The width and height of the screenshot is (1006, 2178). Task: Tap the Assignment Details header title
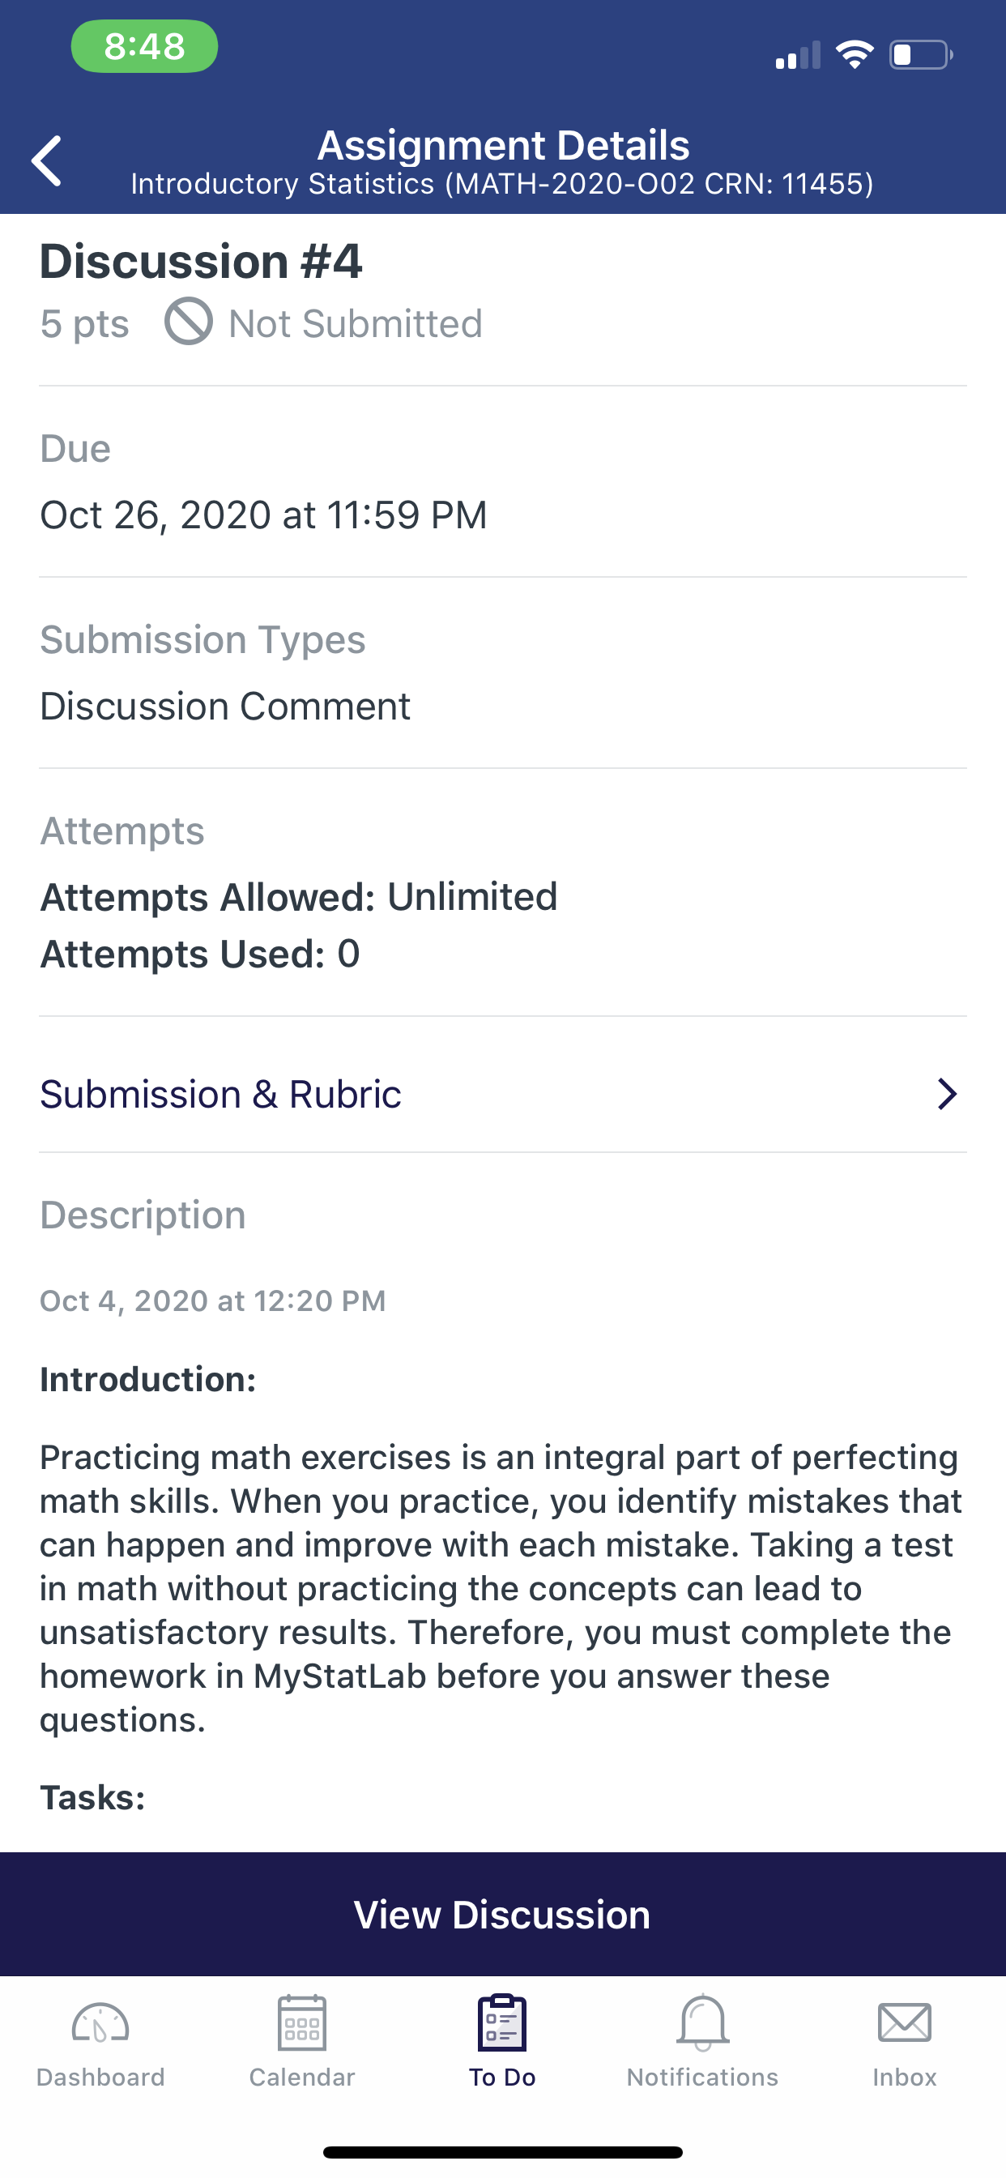(x=503, y=145)
